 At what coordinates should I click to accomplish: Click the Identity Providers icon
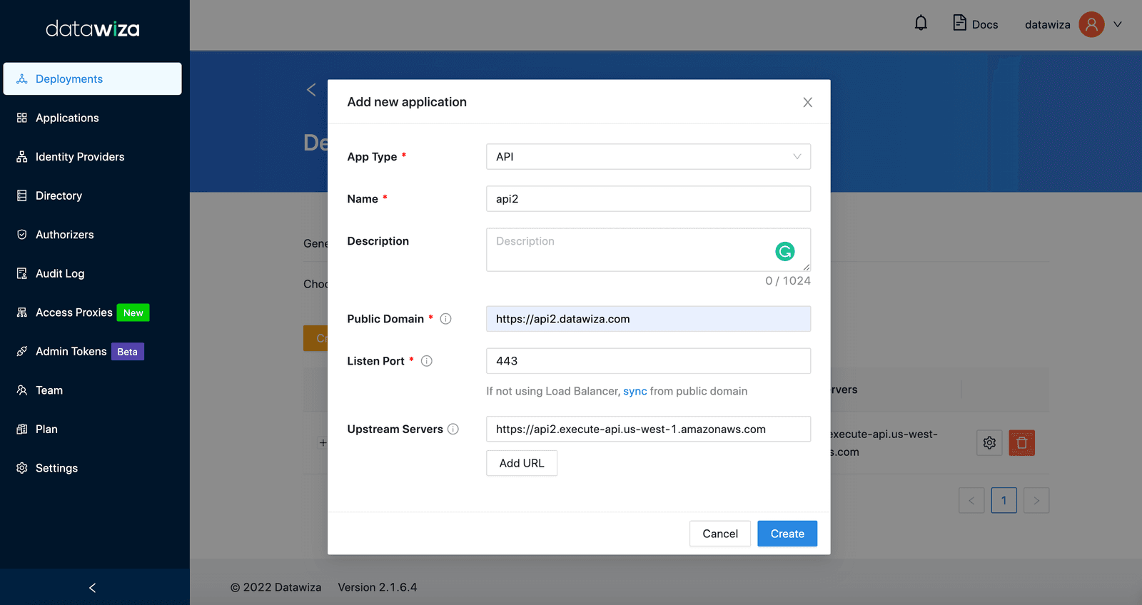[x=22, y=157]
